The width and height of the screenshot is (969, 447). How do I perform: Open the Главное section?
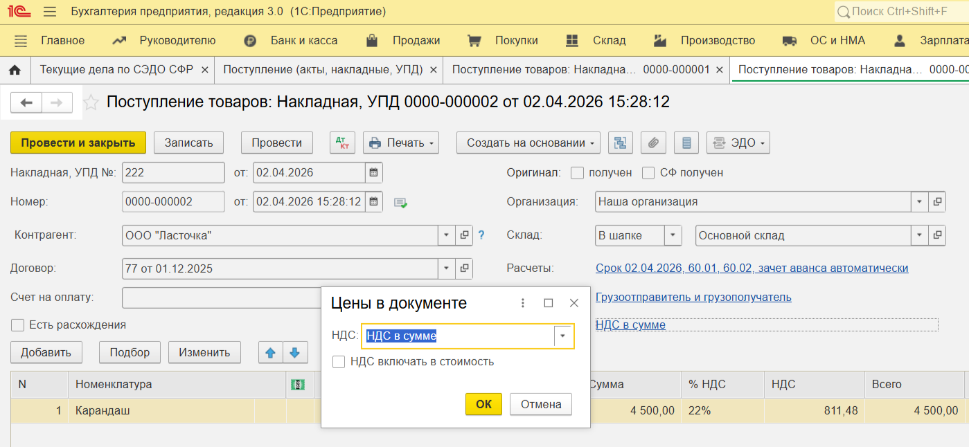62,41
